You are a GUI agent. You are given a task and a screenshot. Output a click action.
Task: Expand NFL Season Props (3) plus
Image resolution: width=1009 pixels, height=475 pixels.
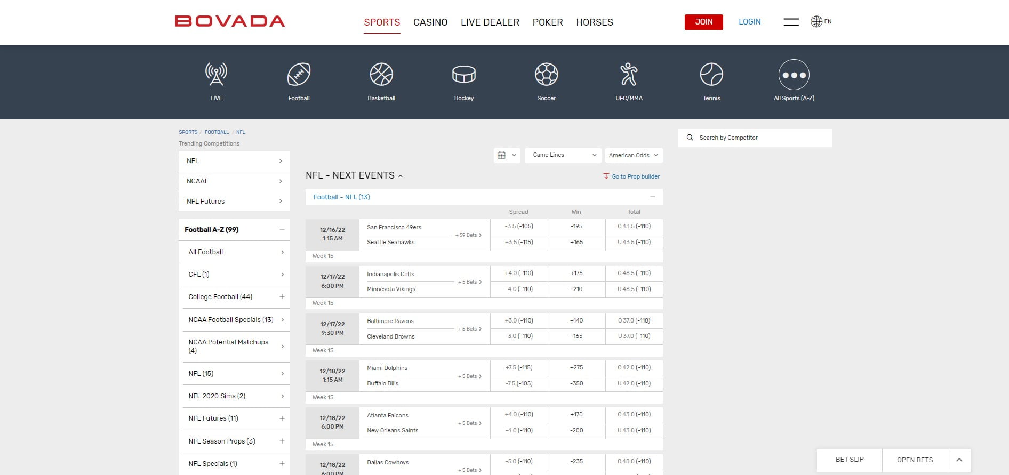tap(282, 441)
